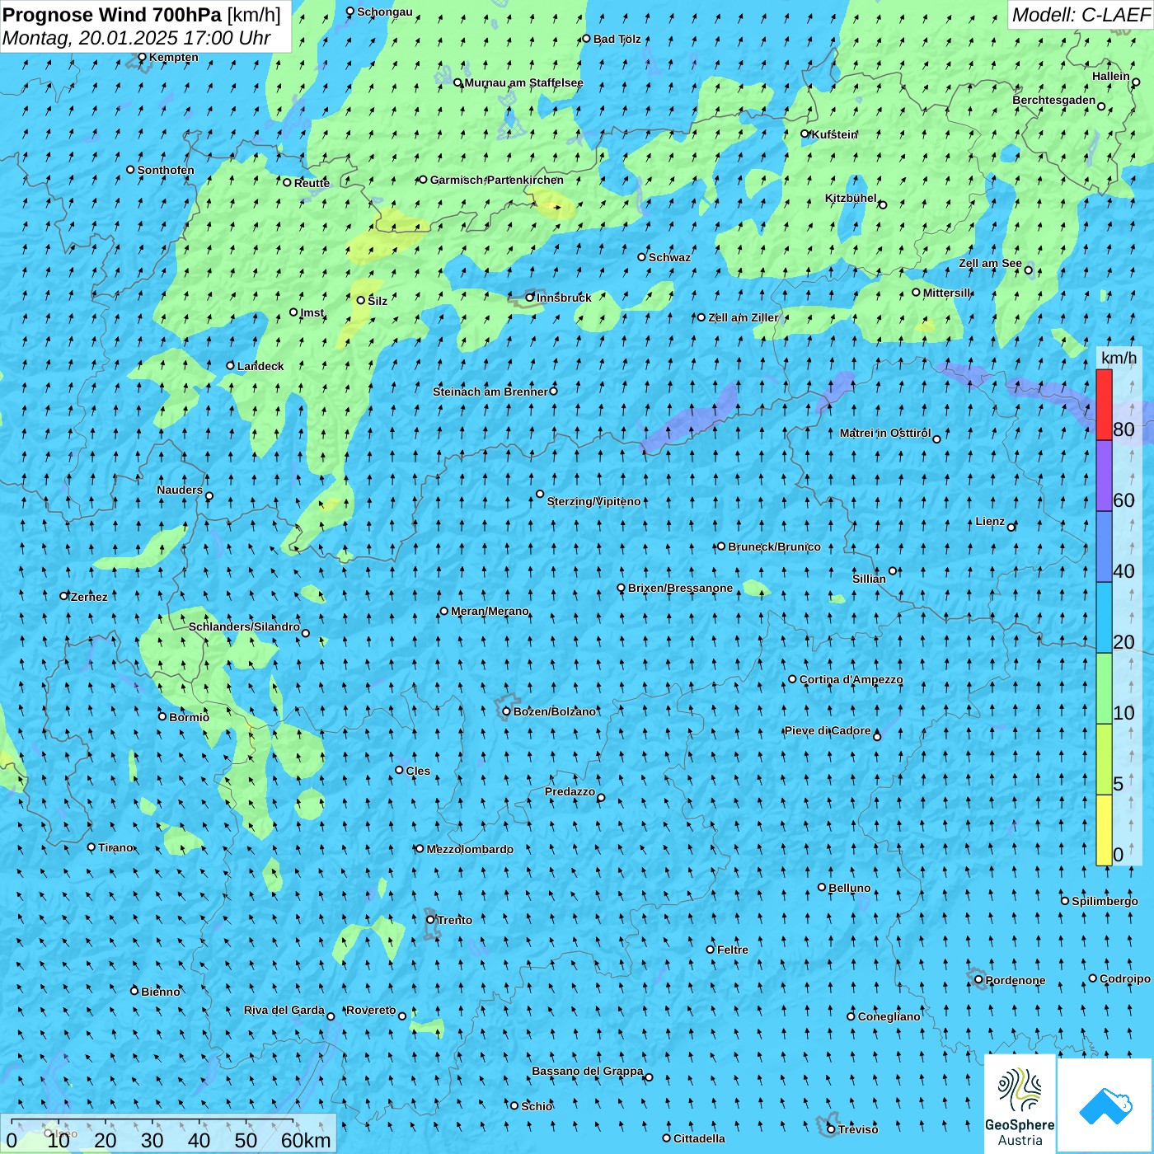Click the Lienz city label

click(990, 521)
